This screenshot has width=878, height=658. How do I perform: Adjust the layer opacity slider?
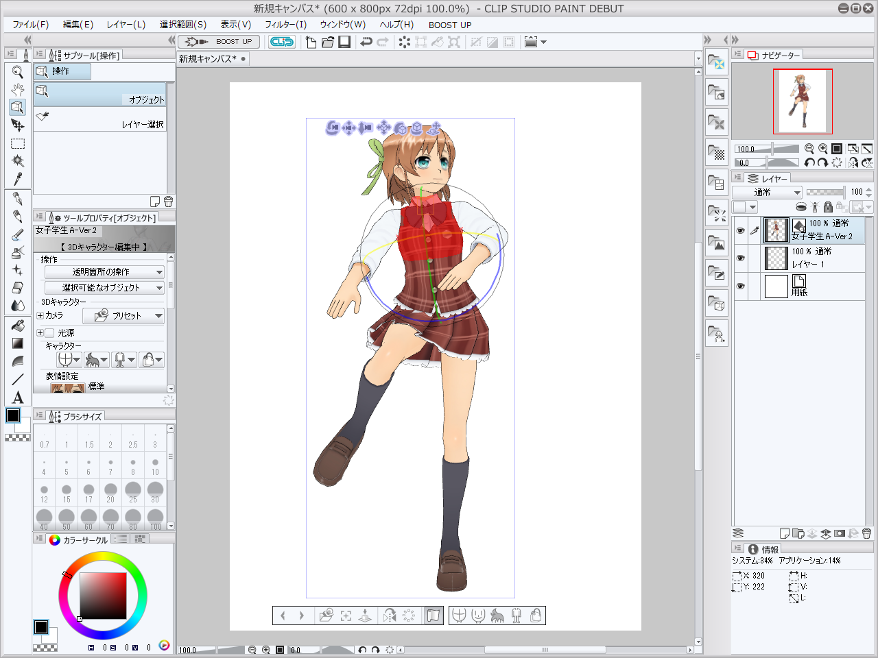(x=826, y=193)
